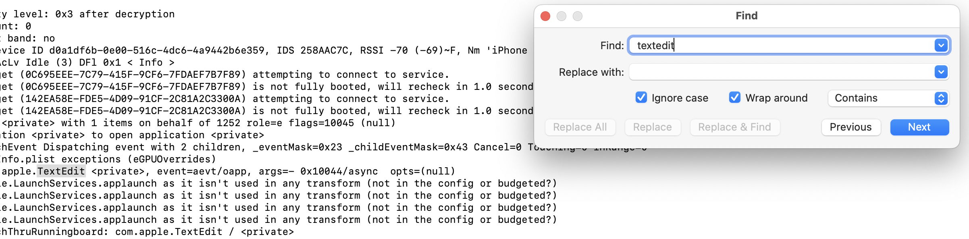Screen dimensions: 969x239
Task: Click com.apple.TextEdit in the last log line
Action: (x=168, y=232)
